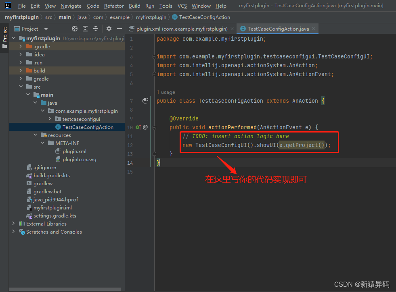This screenshot has width=396, height=292.
Task: Click the 'com' breadcrumb segment
Action: (x=98, y=17)
